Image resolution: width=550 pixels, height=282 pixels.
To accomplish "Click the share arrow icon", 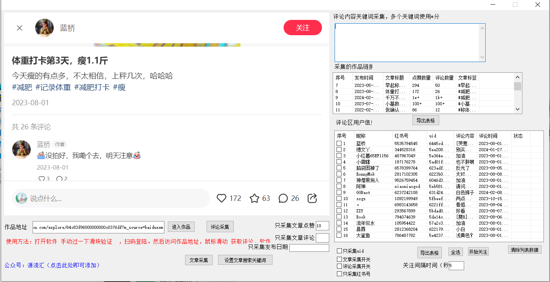I will click(312, 198).
